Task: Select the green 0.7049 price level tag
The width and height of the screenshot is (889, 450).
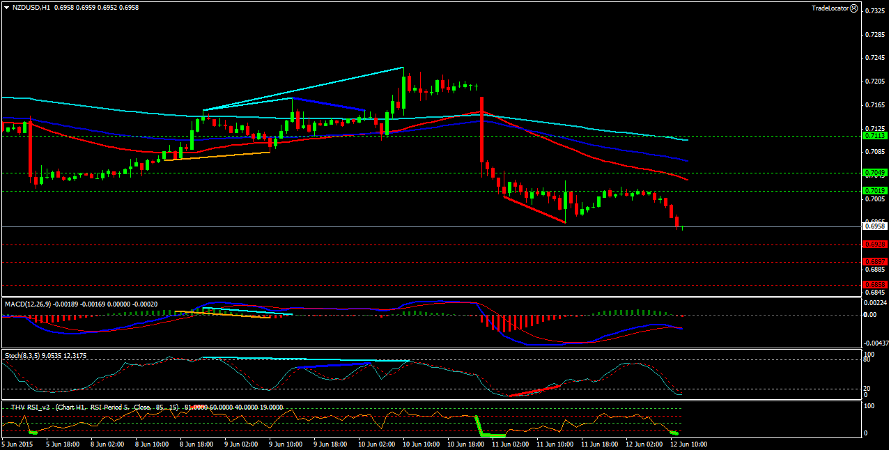Action: (874, 173)
